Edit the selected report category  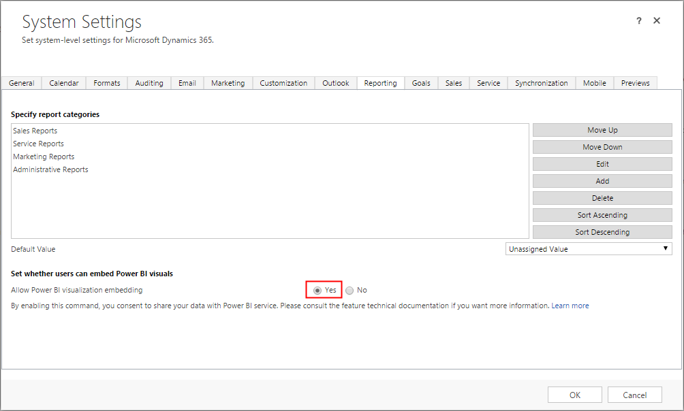point(602,164)
